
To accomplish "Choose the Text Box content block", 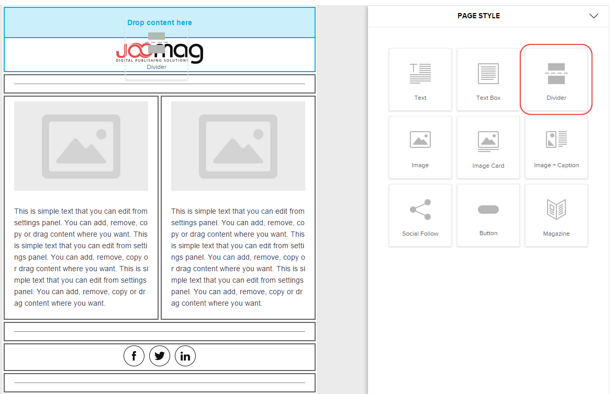I will 488,79.
